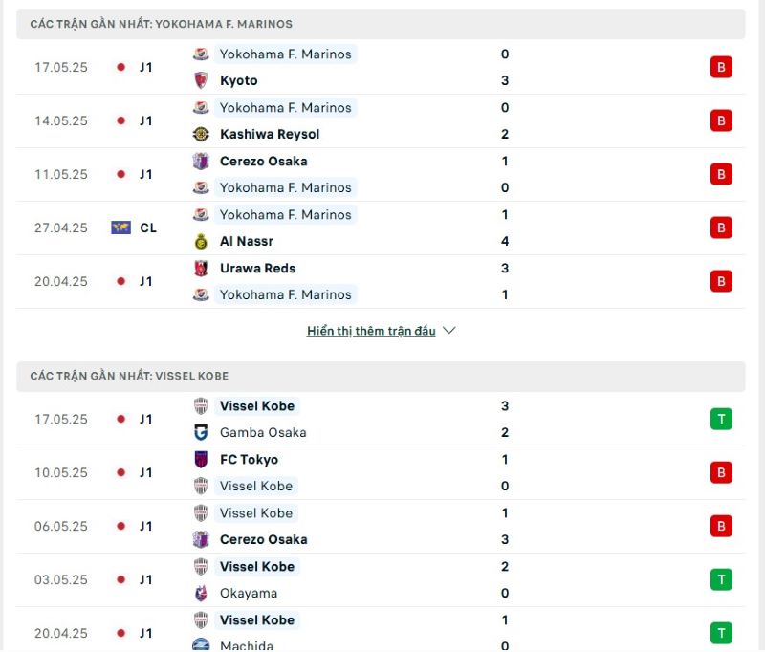Click the Kyoto team crest icon
Viewport: 765px width, 652px height.
point(201,80)
